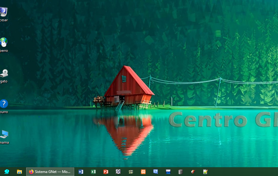This screenshot has width=278, height=176.
Task: Select the 'burro' help question-mark desktop icon
Action: coord(4,106)
